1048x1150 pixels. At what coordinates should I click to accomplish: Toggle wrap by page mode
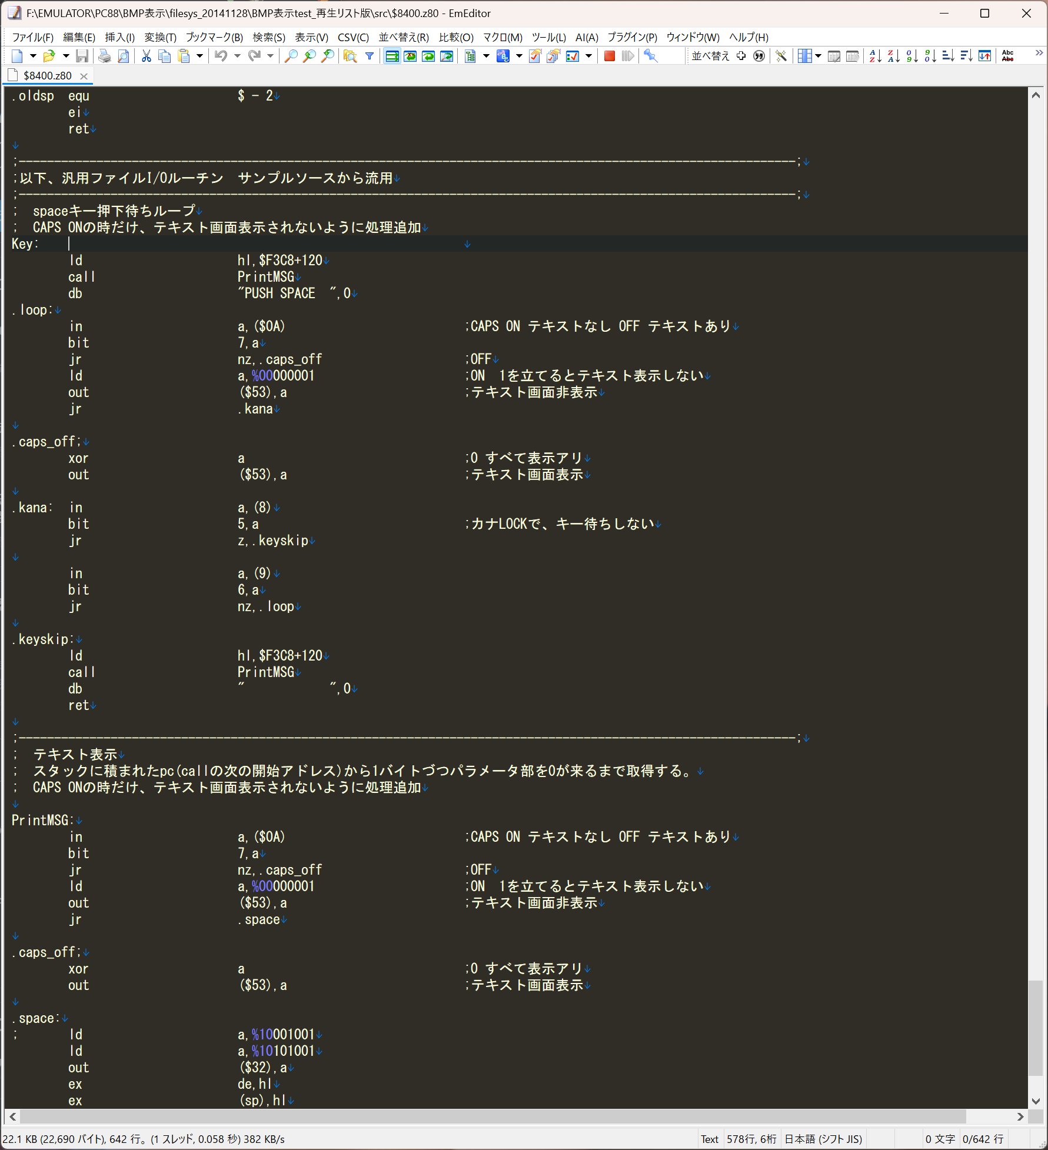click(447, 56)
